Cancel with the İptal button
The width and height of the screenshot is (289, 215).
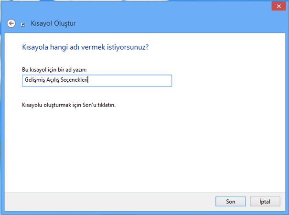pos(265,201)
